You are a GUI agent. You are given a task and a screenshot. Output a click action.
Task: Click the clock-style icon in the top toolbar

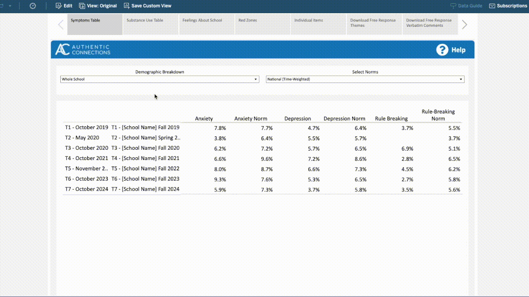33,6
